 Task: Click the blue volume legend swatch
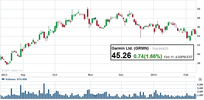click(x=3, y=79)
